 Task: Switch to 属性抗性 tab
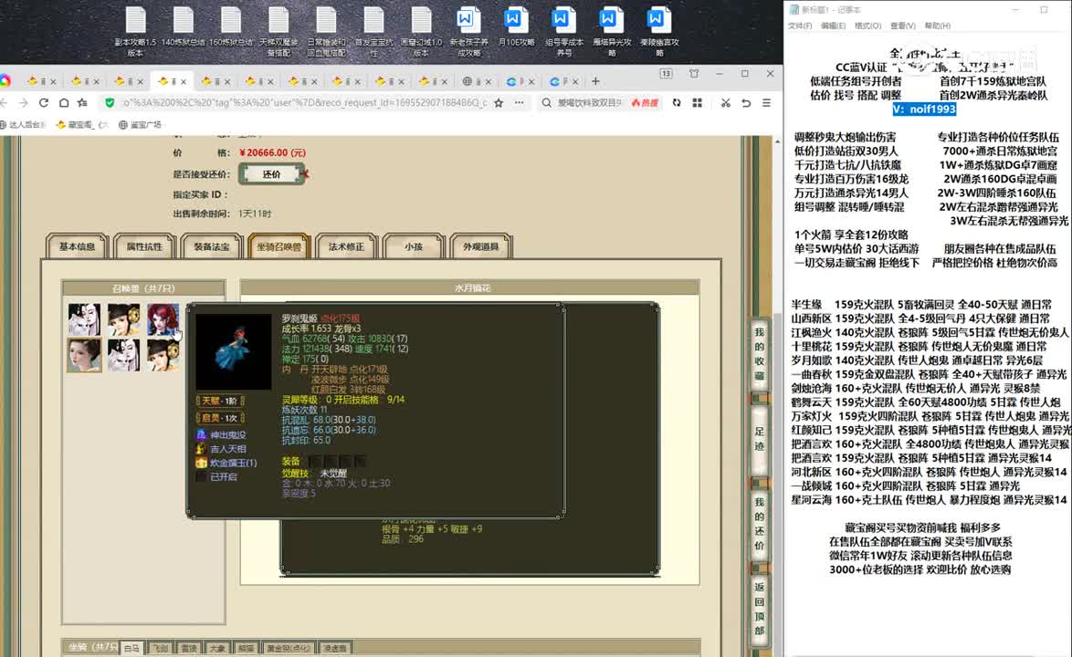pos(144,246)
